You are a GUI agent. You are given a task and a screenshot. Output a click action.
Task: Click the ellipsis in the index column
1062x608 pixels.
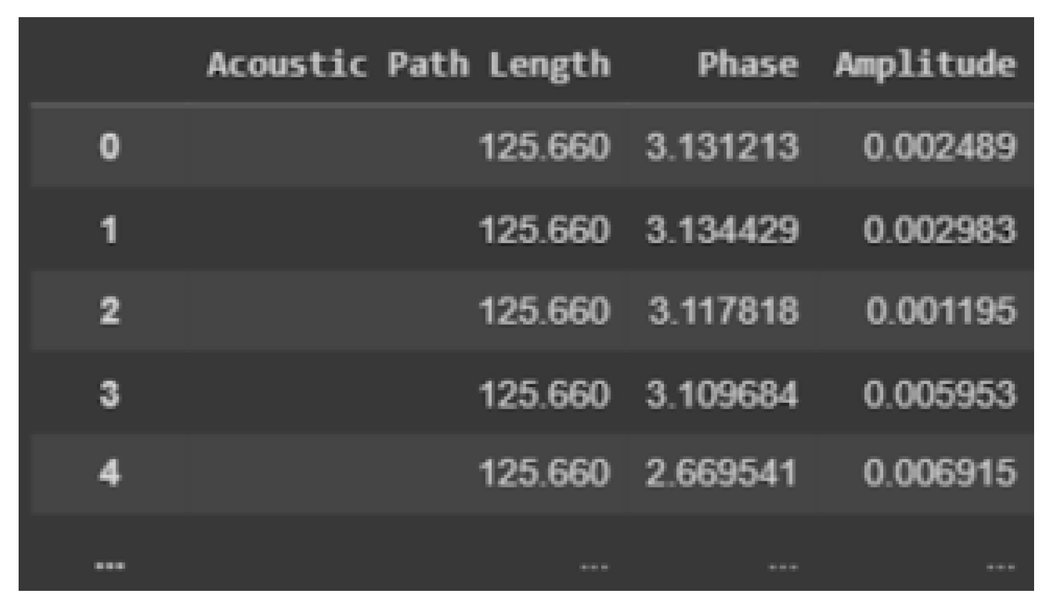[x=109, y=567]
